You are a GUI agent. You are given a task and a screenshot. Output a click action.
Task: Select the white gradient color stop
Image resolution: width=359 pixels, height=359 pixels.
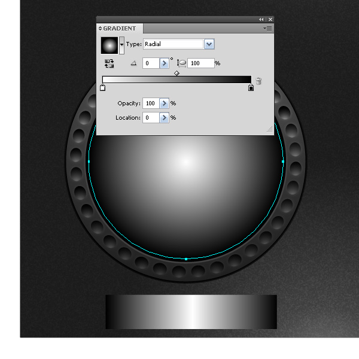tap(102, 88)
